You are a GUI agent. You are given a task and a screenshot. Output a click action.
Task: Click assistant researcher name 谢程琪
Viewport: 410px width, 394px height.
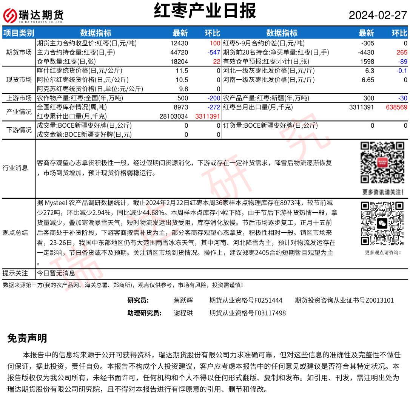point(183,313)
